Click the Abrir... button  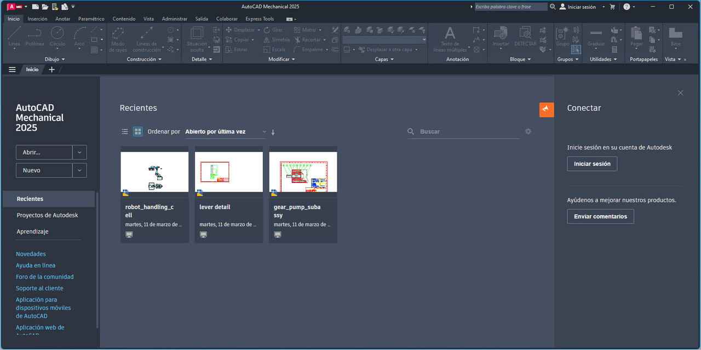coord(44,152)
